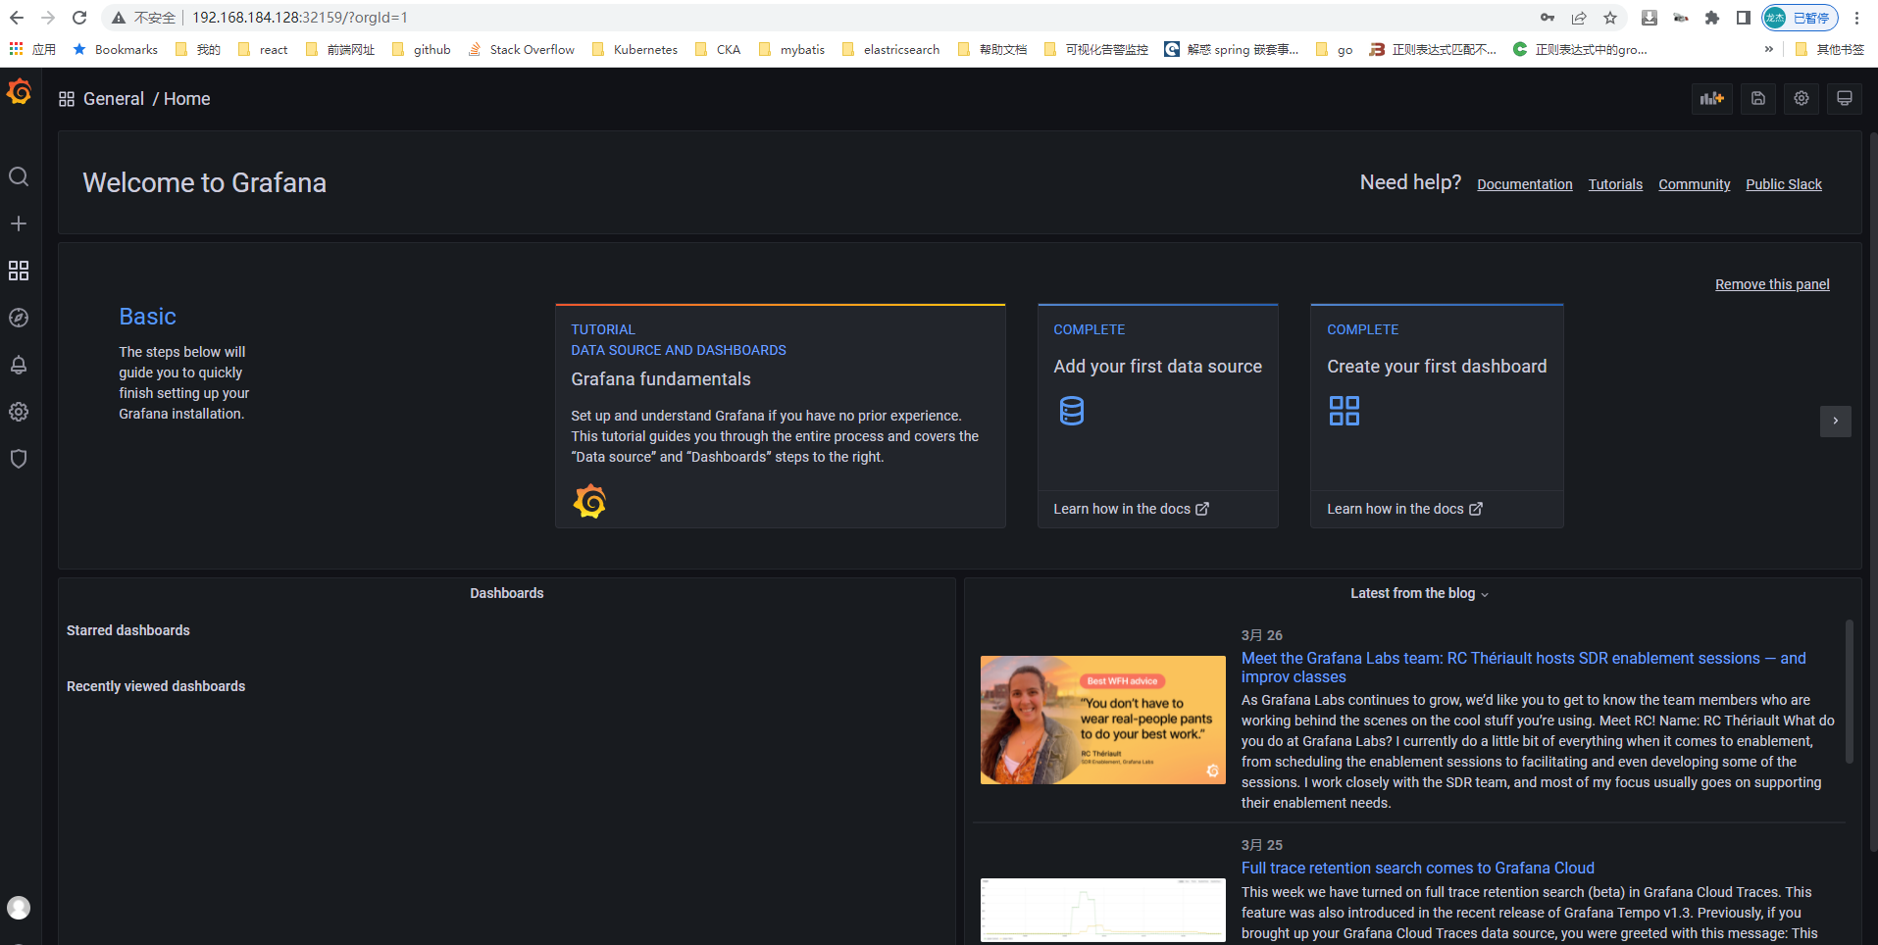Click the Add panel icon in top bar

pyautogui.click(x=1712, y=98)
